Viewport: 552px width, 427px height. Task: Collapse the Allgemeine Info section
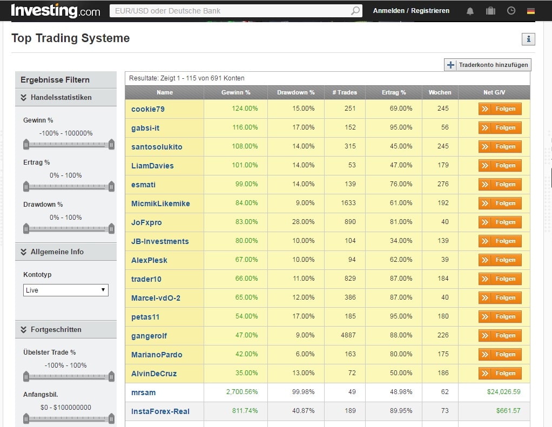pos(24,252)
